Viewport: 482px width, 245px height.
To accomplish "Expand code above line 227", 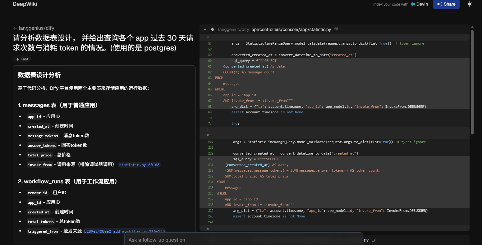I will pos(208,136).
